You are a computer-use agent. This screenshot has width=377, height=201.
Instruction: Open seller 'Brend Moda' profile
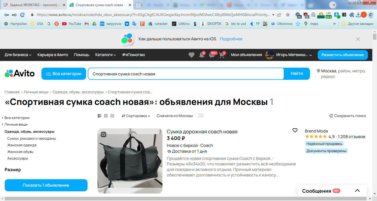click(x=316, y=131)
